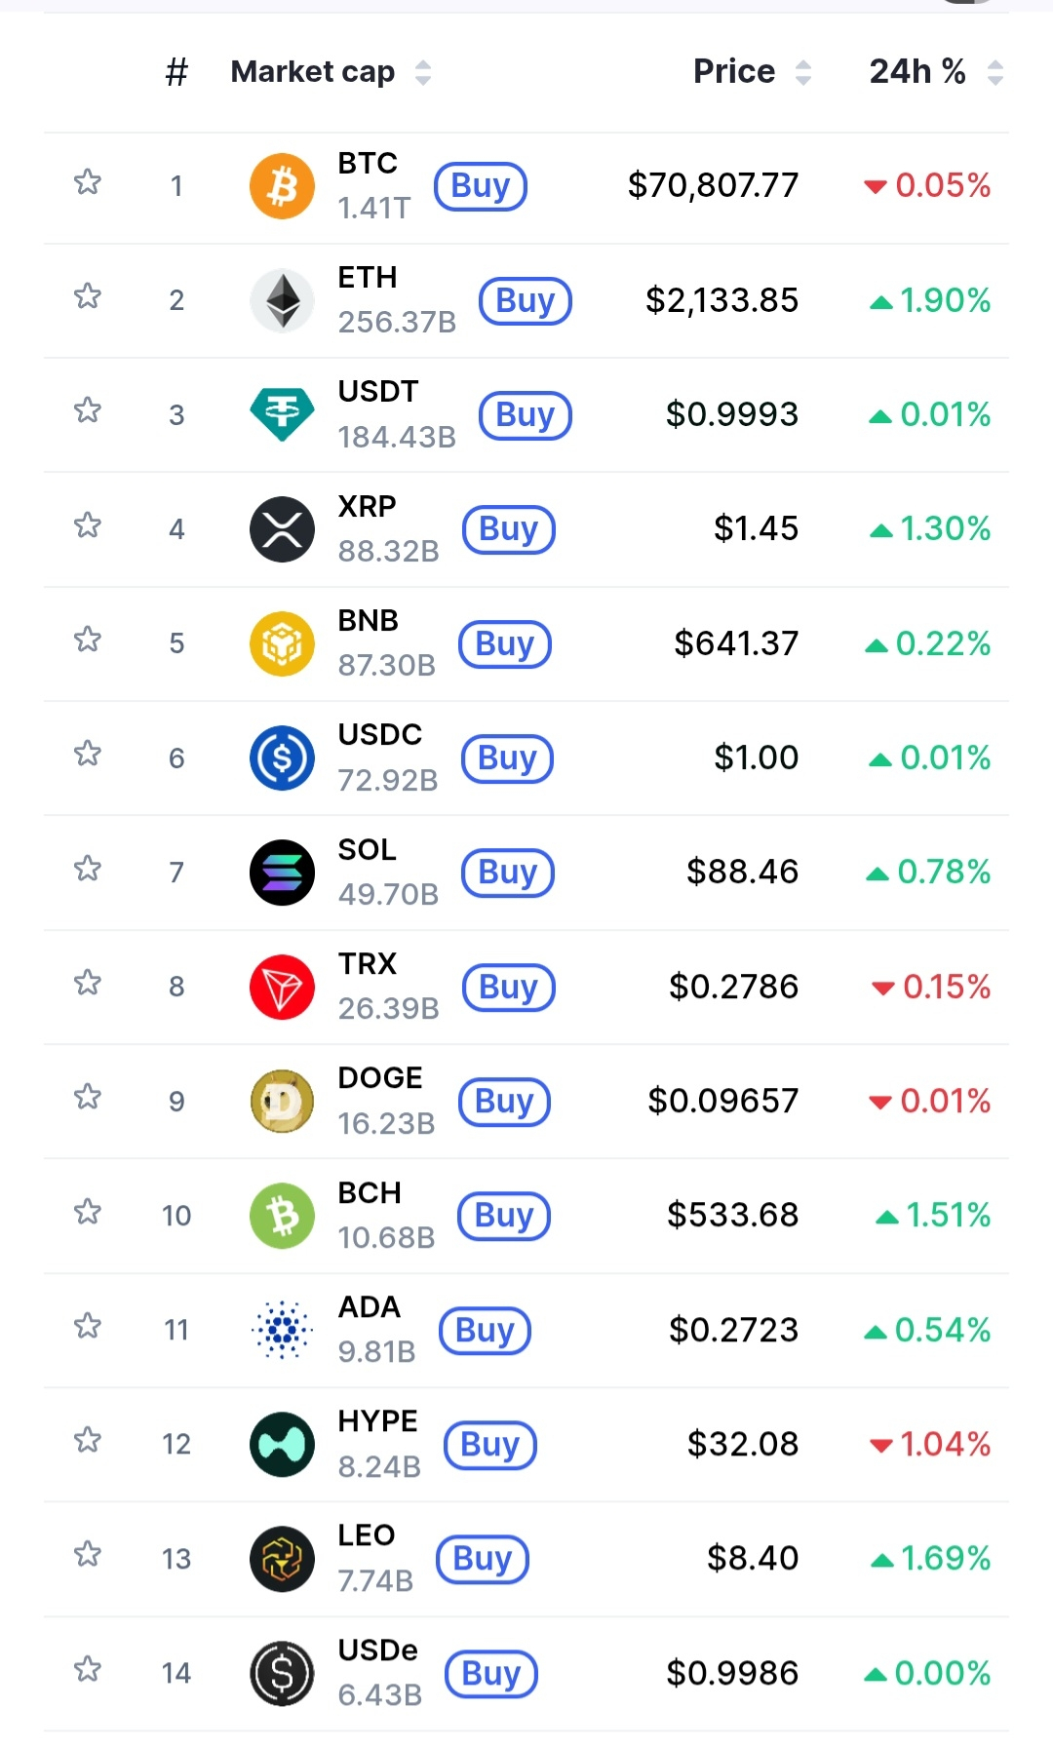The height and width of the screenshot is (1747, 1053).
Task: Click the TRON TRX logo
Action: coord(282,987)
